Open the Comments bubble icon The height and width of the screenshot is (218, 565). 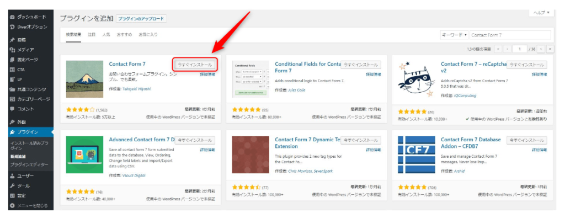coord(13,109)
